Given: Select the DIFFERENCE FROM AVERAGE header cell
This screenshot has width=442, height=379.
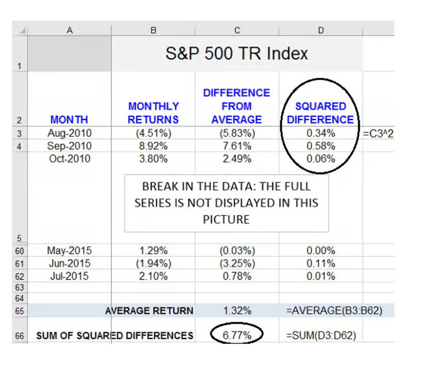Looking at the screenshot, I should click(237, 106).
